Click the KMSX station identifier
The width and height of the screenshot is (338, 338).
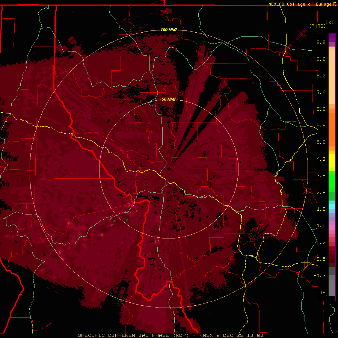(206, 335)
